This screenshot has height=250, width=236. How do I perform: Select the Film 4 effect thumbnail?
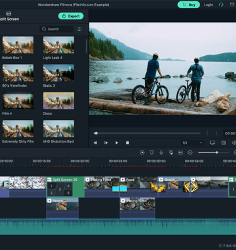pyautogui.click(x=18, y=101)
